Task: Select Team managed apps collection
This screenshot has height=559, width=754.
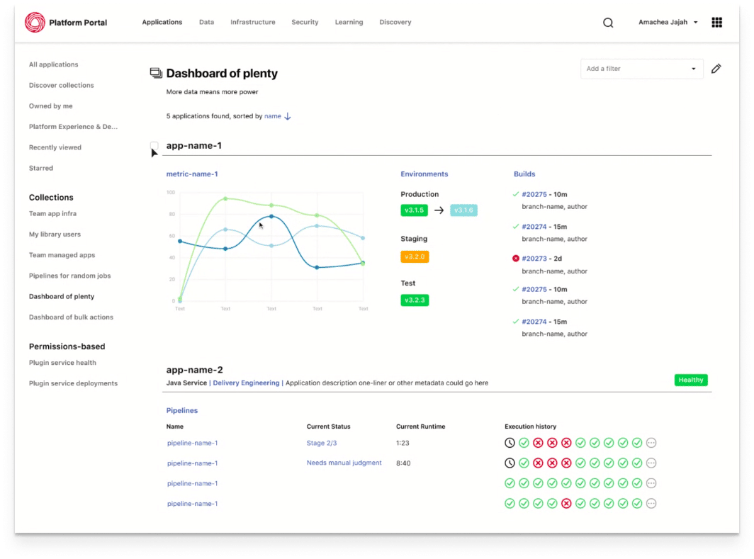Action: click(62, 255)
